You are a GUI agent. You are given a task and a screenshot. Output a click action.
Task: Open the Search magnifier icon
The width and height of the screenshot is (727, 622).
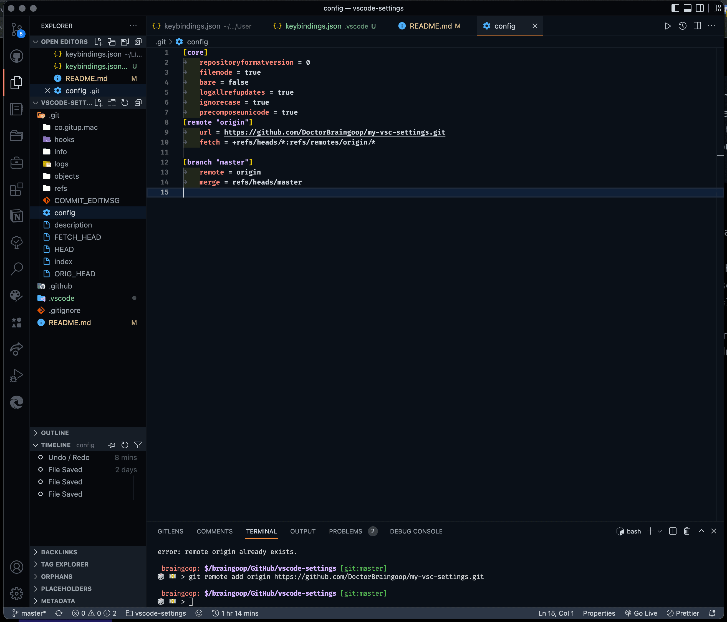16,269
